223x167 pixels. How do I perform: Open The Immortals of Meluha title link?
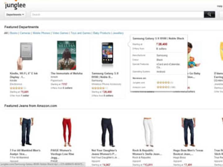coord(67,73)
